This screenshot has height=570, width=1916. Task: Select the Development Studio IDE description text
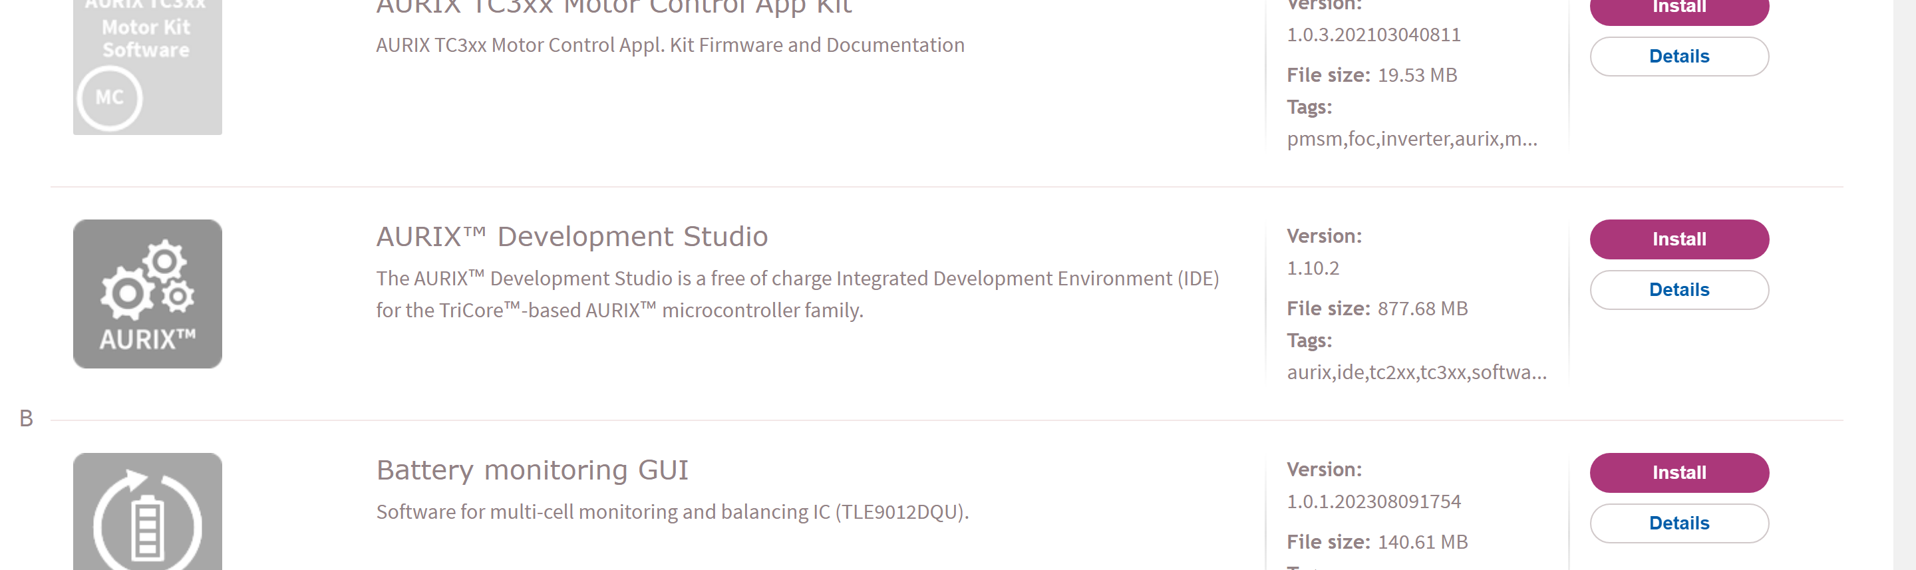pyautogui.click(x=798, y=294)
